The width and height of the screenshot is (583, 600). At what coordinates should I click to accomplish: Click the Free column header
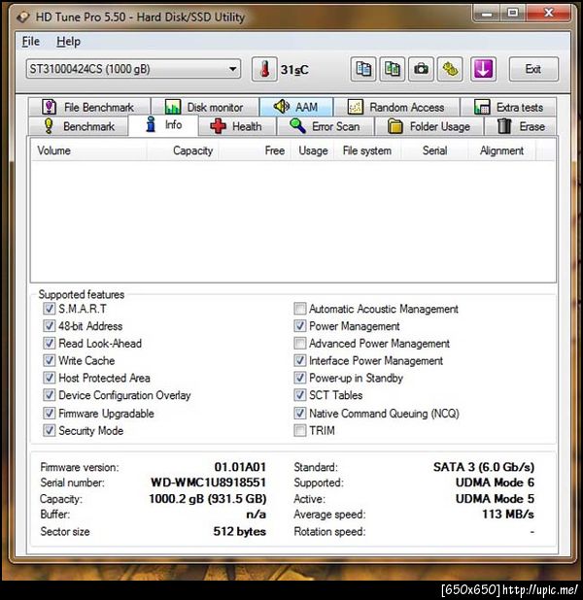pos(254,150)
